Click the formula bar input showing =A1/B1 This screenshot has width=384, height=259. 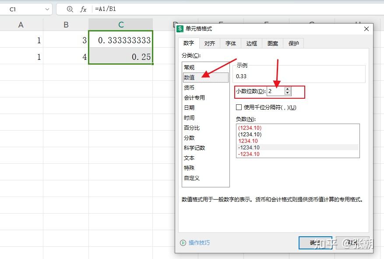point(238,9)
